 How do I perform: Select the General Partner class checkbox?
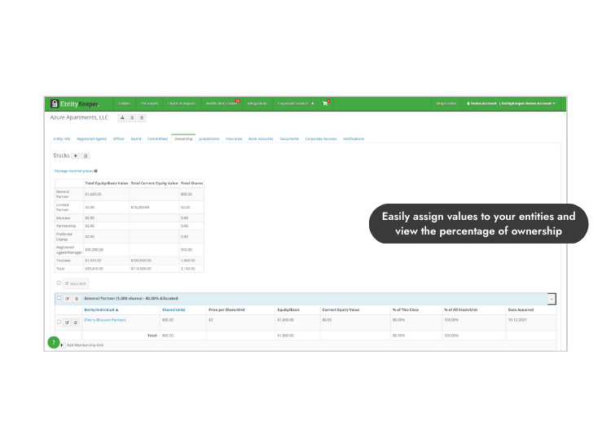[x=59, y=297]
